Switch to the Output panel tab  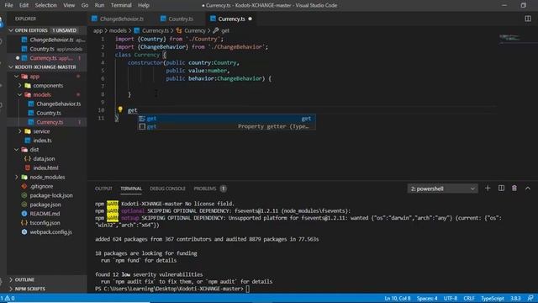(x=103, y=189)
